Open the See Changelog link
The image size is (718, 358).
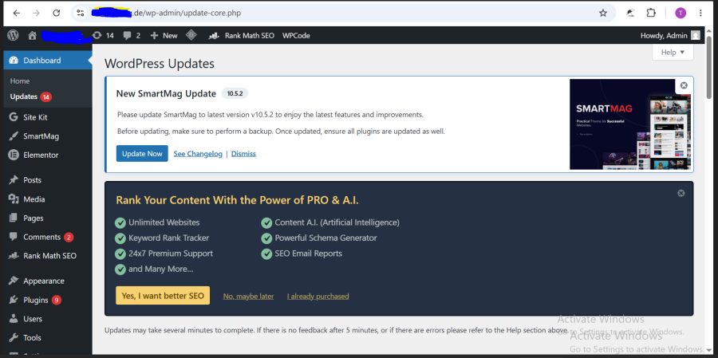[x=198, y=154]
